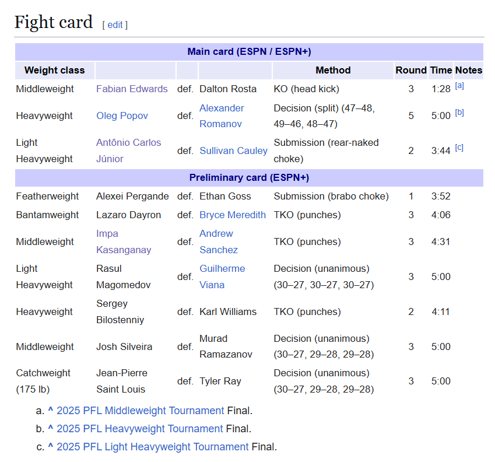Open Antônio Carlos Júnior link

point(128,150)
